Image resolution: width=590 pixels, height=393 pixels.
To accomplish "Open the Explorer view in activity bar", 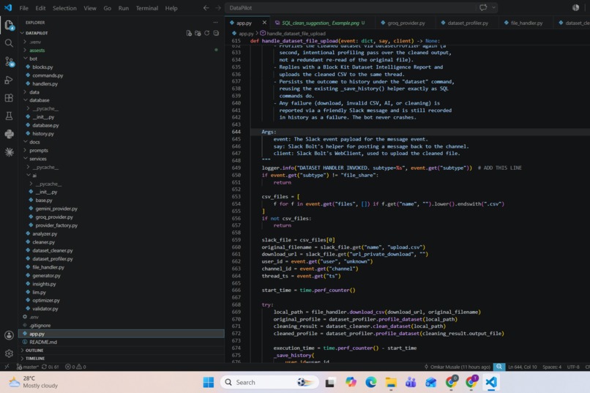I will click(x=9, y=26).
